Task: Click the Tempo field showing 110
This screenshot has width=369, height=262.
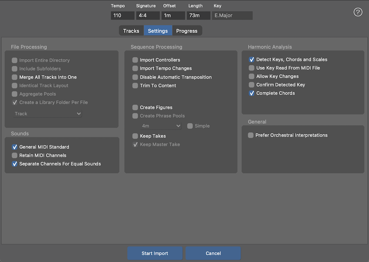Action: (122, 16)
